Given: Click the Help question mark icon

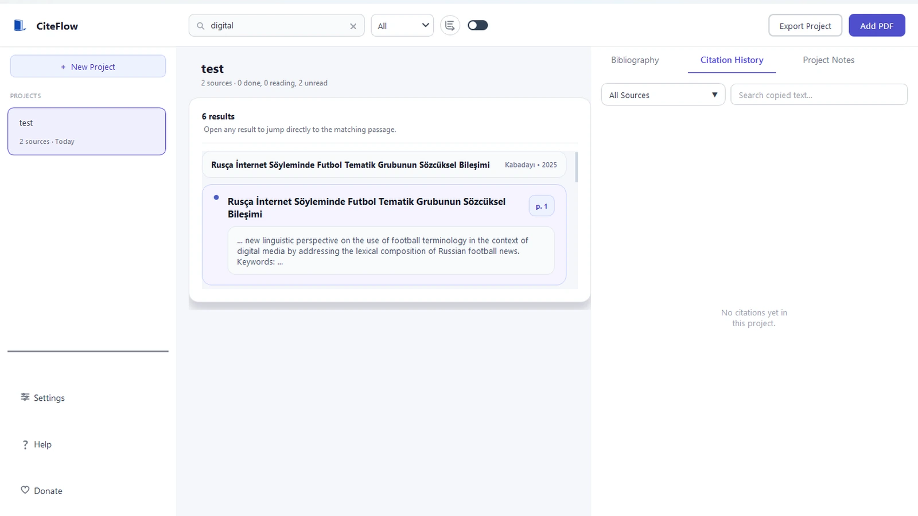Looking at the screenshot, I should click(25, 444).
